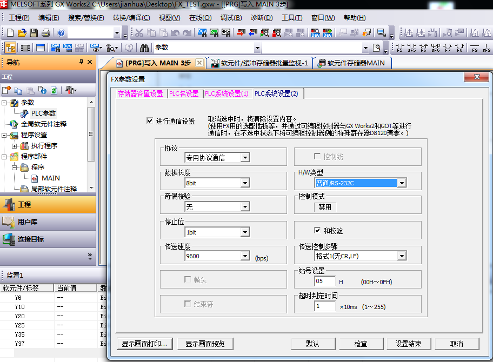Close the FX参数设置 dialog

point(476,77)
